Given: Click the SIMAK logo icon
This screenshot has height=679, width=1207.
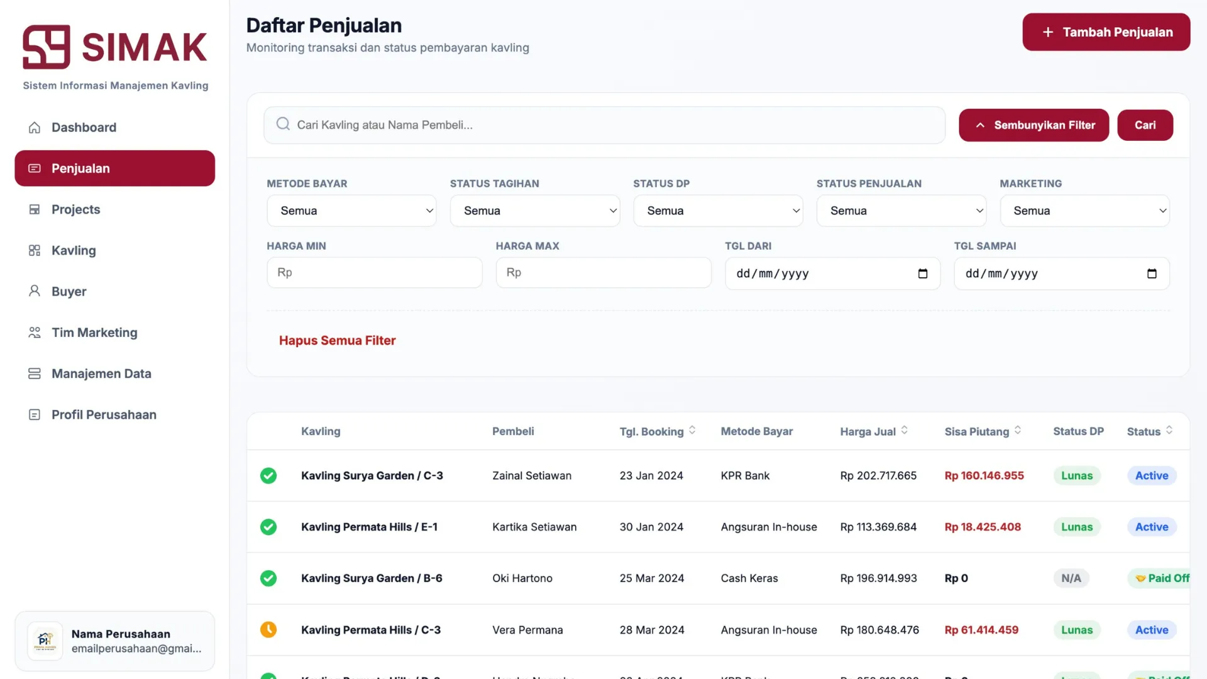Looking at the screenshot, I should pyautogui.click(x=47, y=47).
